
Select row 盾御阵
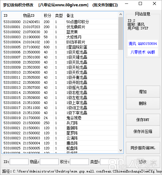pos(60,128)
